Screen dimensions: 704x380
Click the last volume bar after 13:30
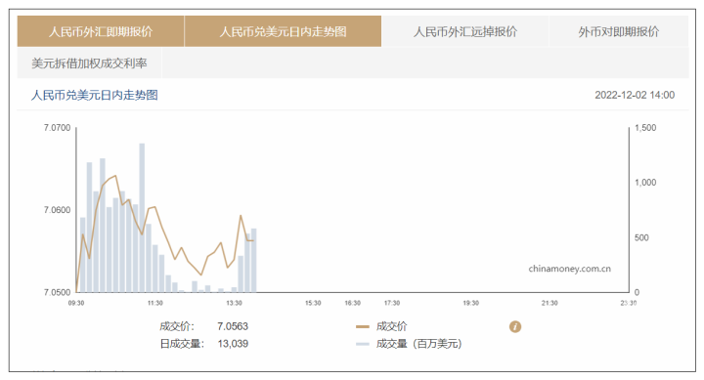tap(253, 260)
